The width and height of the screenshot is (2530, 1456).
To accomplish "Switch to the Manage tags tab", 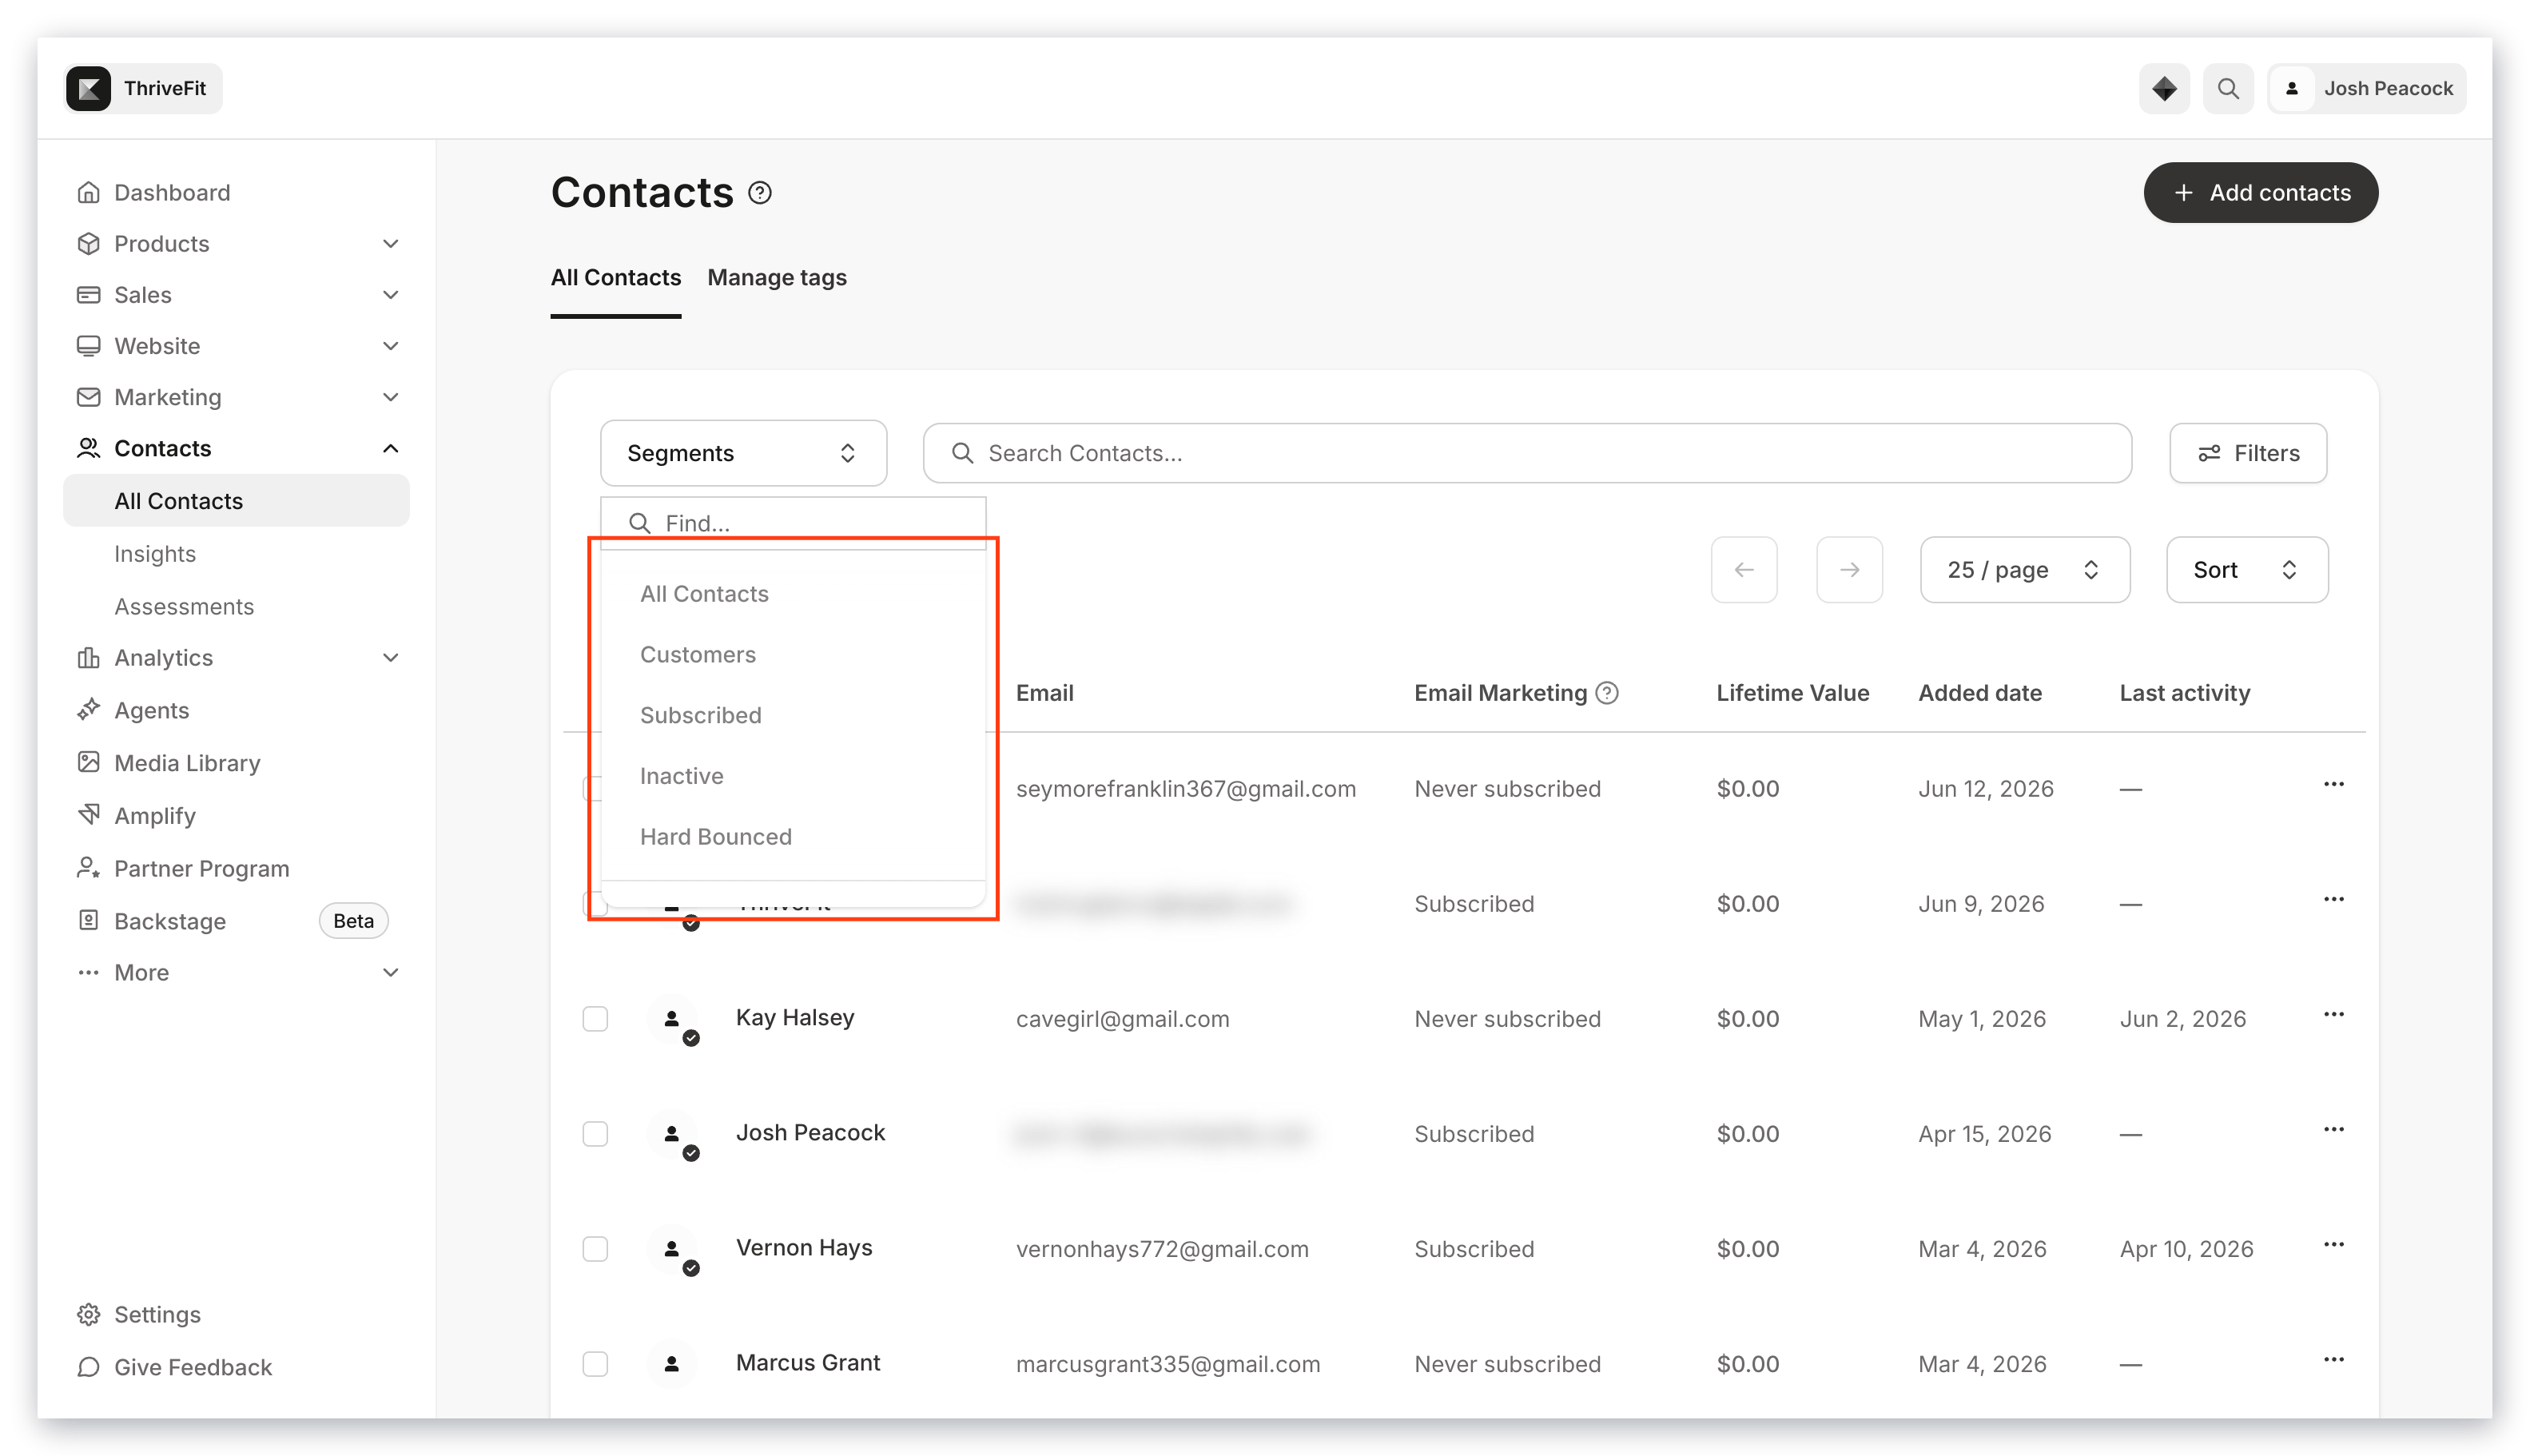I will click(777, 277).
